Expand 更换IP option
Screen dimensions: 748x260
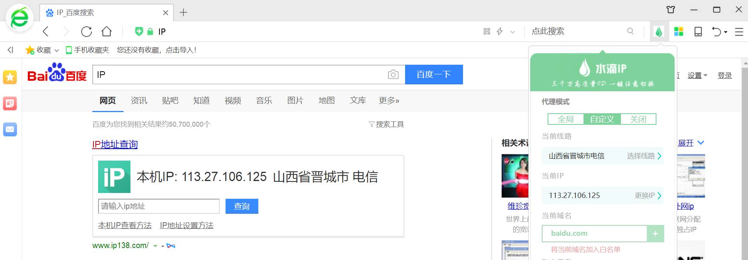click(x=648, y=196)
